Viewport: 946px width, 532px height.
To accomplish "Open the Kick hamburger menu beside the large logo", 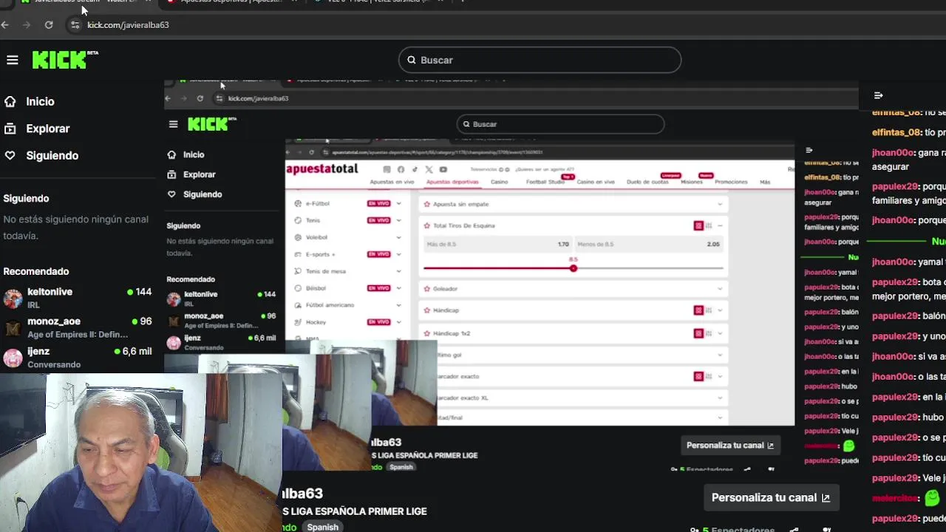I will pyautogui.click(x=13, y=60).
